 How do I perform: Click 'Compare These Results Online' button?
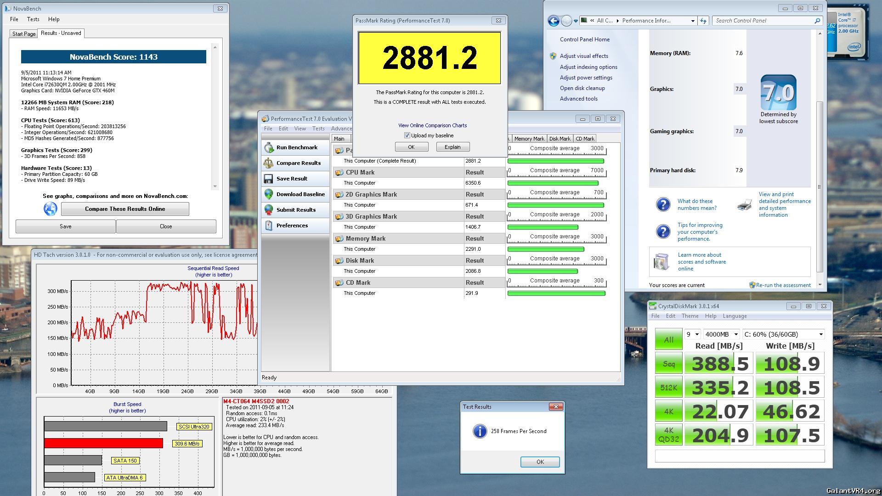[x=125, y=209]
